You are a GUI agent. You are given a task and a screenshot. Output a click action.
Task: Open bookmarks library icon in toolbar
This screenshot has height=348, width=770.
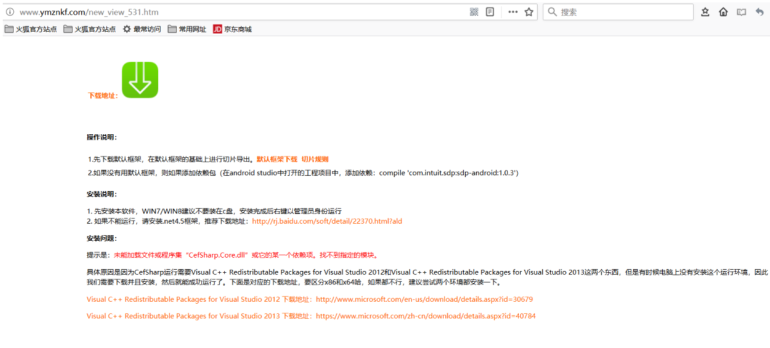(x=705, y=12)
